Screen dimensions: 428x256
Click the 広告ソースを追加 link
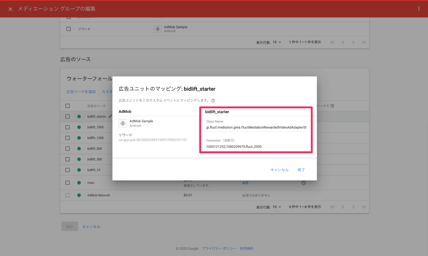click(81, 91)
